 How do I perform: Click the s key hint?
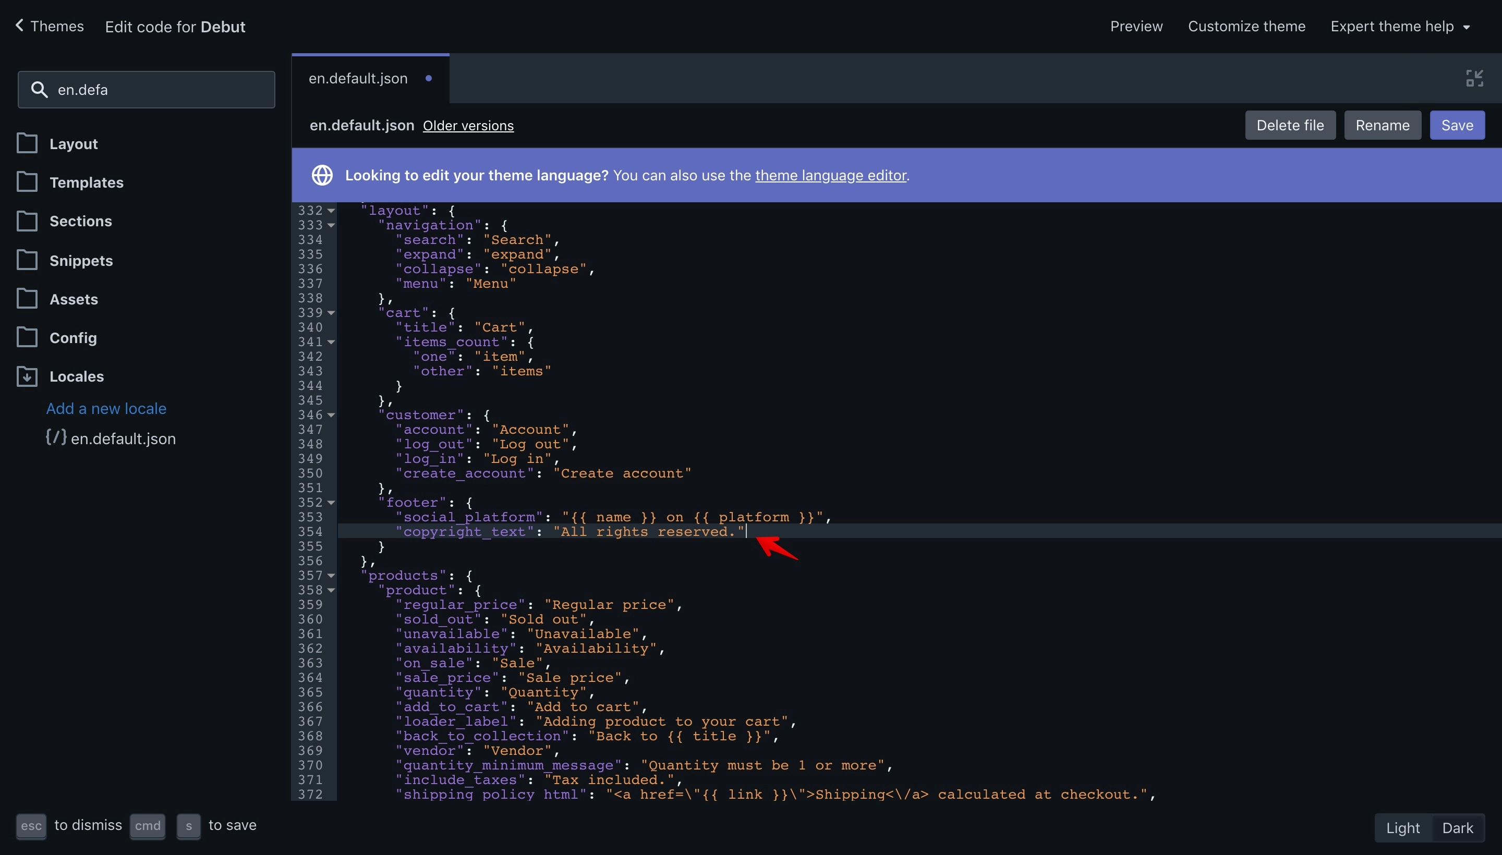(189, 826)
